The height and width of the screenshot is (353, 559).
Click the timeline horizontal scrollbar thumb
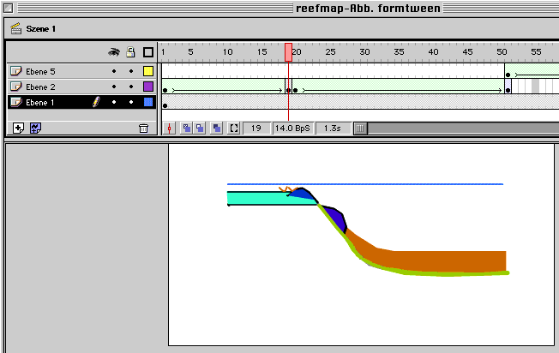(360, 129)
